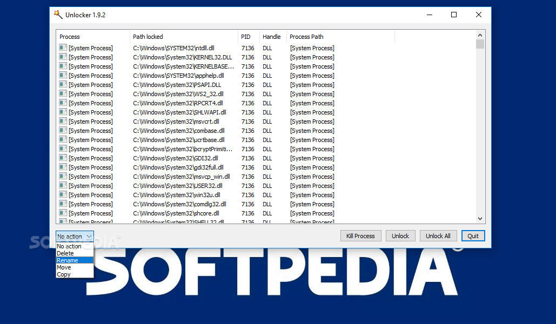Select Move in the action dropdown list
This screenshot has width=556, height=324.
click(x=64, y=267)
